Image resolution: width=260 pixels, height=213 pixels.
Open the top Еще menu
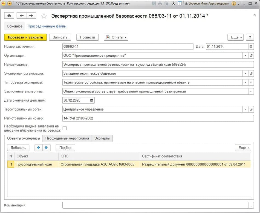click(235, 37)
